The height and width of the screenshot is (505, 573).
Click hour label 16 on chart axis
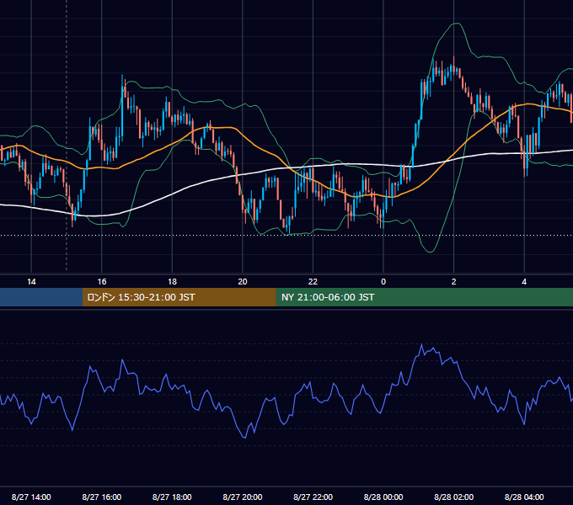(x=102, y=282)
